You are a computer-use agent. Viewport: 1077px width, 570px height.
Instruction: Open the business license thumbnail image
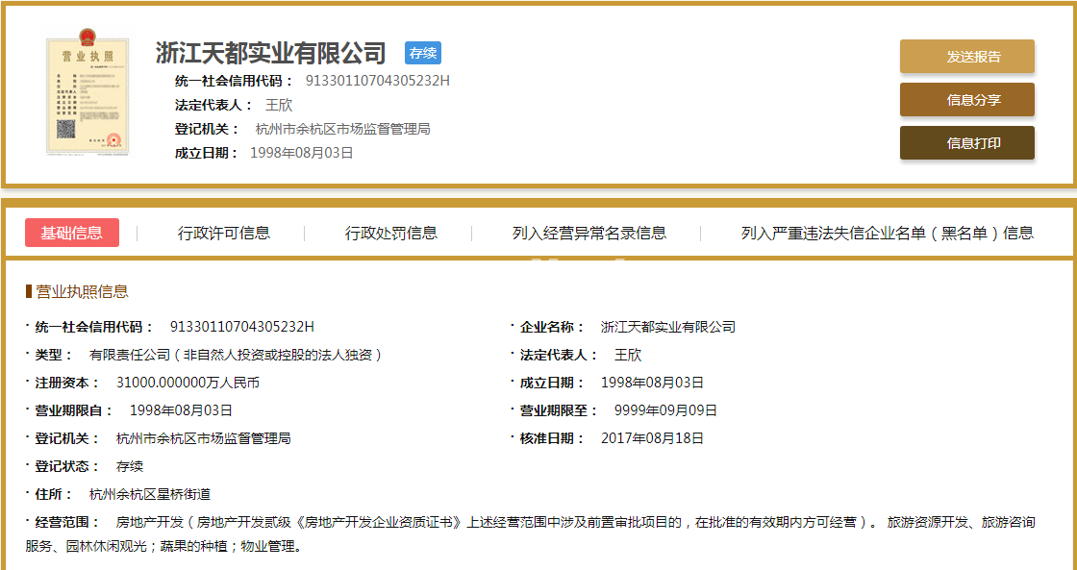[88, 92]
